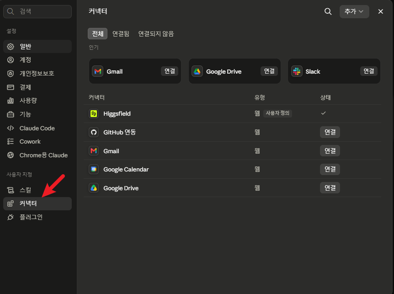Click 연결 for the Google Calendar row
Viewport: 394px width, 294px height.
click(330, 169)
